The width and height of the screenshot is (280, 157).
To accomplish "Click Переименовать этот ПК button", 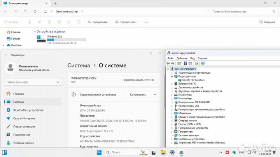I will (x=138, y=80).
